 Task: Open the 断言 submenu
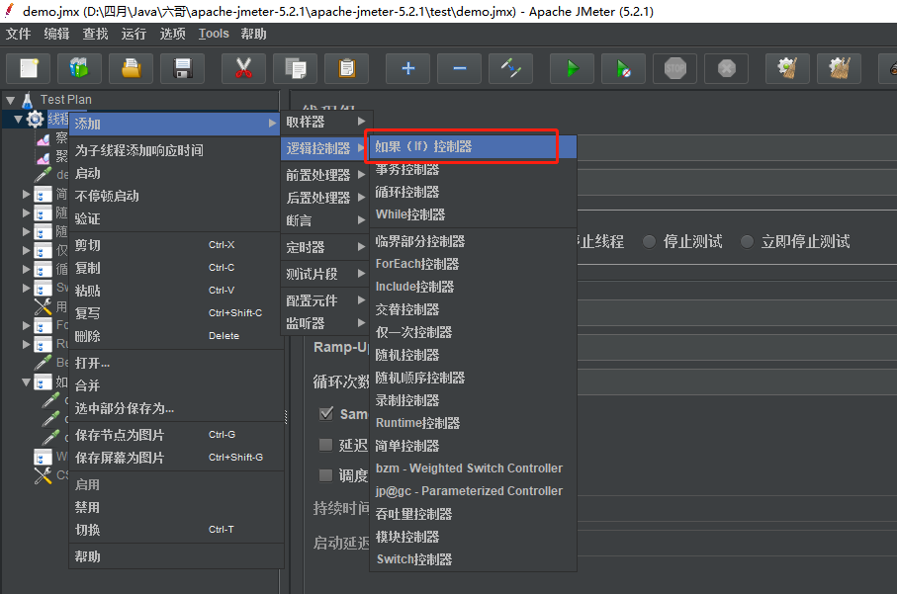[326, 220]
